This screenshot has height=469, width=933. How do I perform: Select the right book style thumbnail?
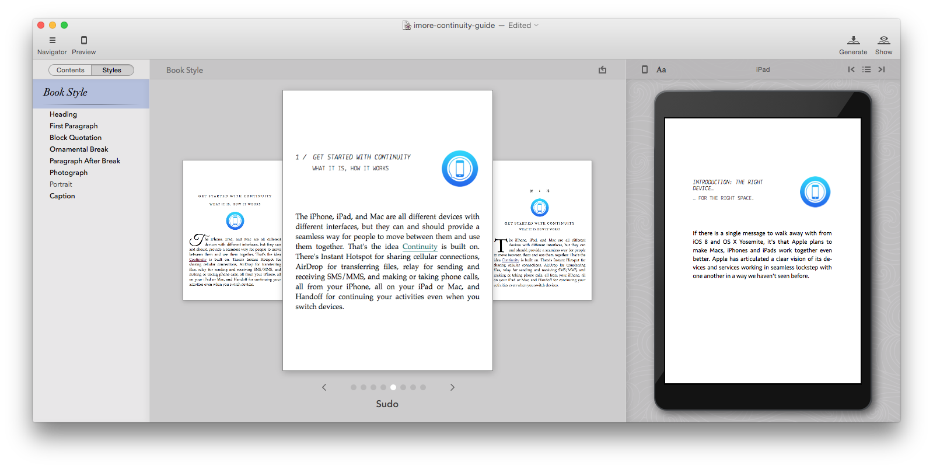542,230
